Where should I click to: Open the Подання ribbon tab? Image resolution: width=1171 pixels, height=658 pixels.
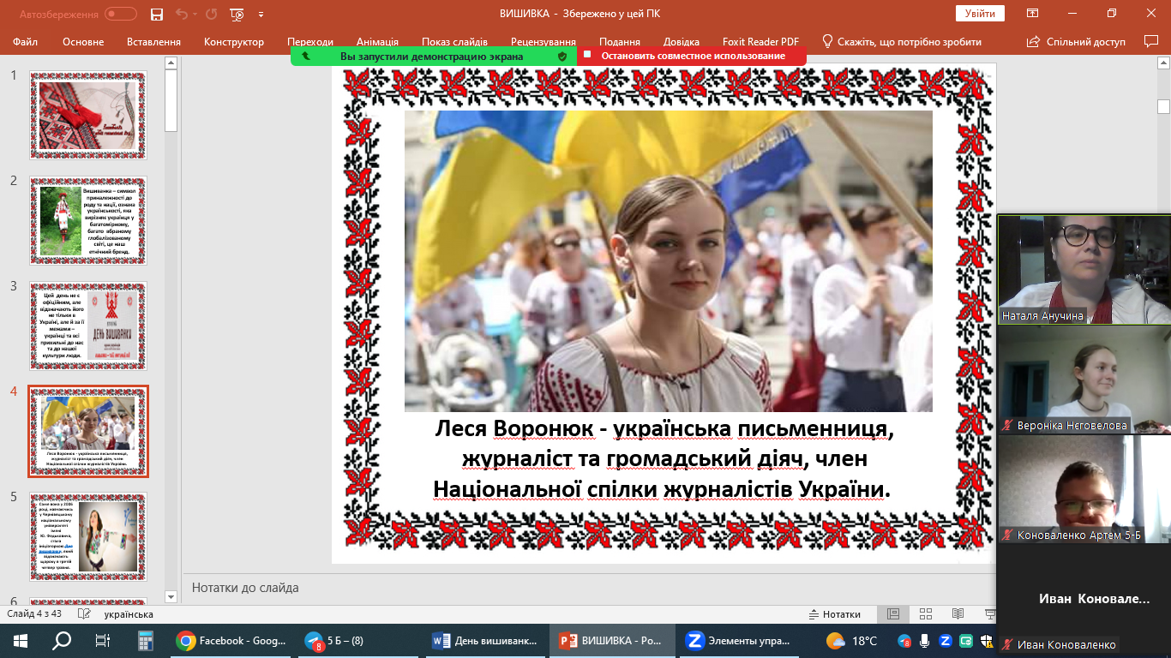click(620, 41)
